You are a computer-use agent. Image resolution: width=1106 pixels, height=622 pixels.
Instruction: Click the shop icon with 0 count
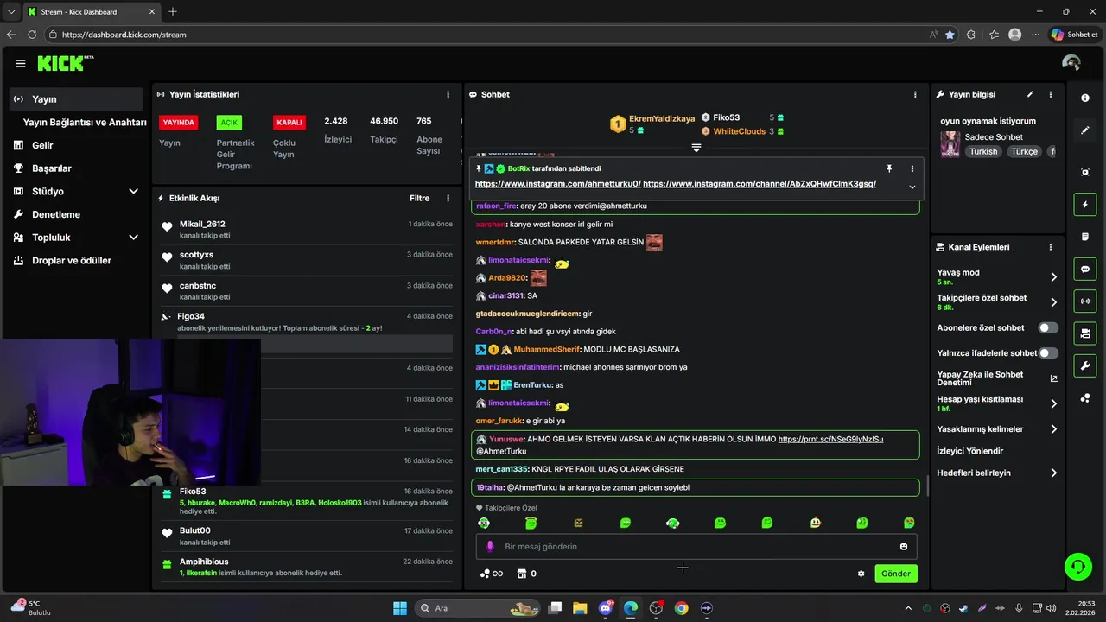[x=526, y=574]
